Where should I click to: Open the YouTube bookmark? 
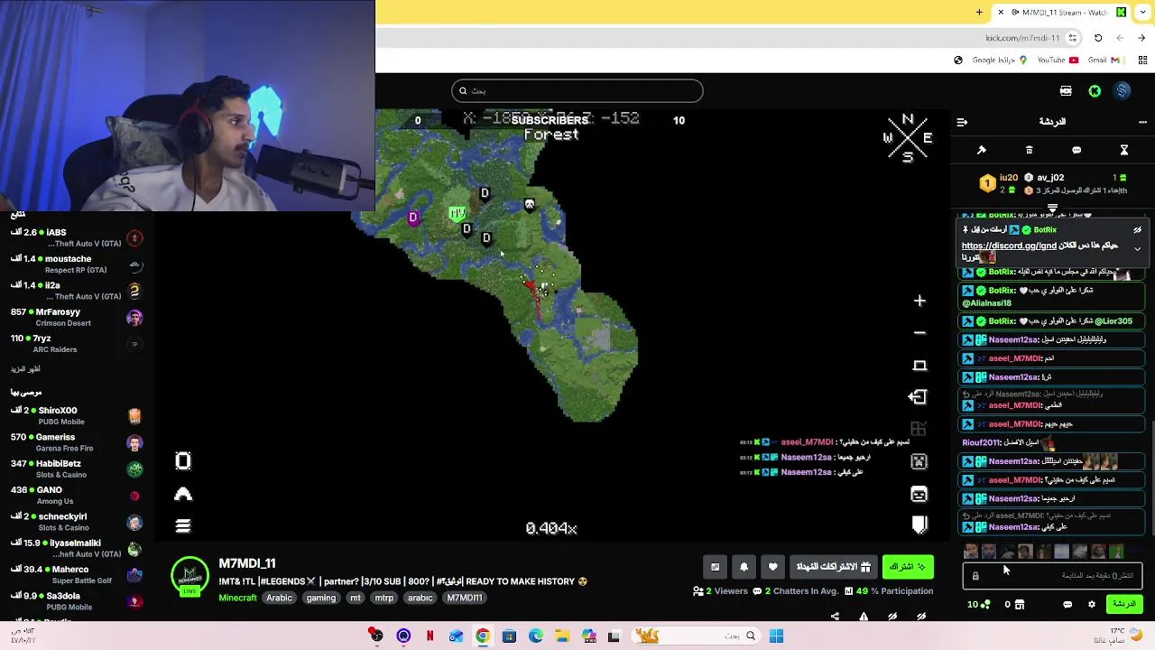coord(1058,60)
